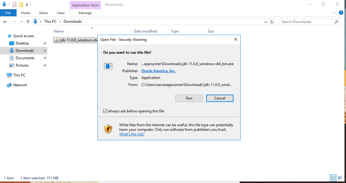Close the Open File - Security Warning dialog

(x=235, y=40)
